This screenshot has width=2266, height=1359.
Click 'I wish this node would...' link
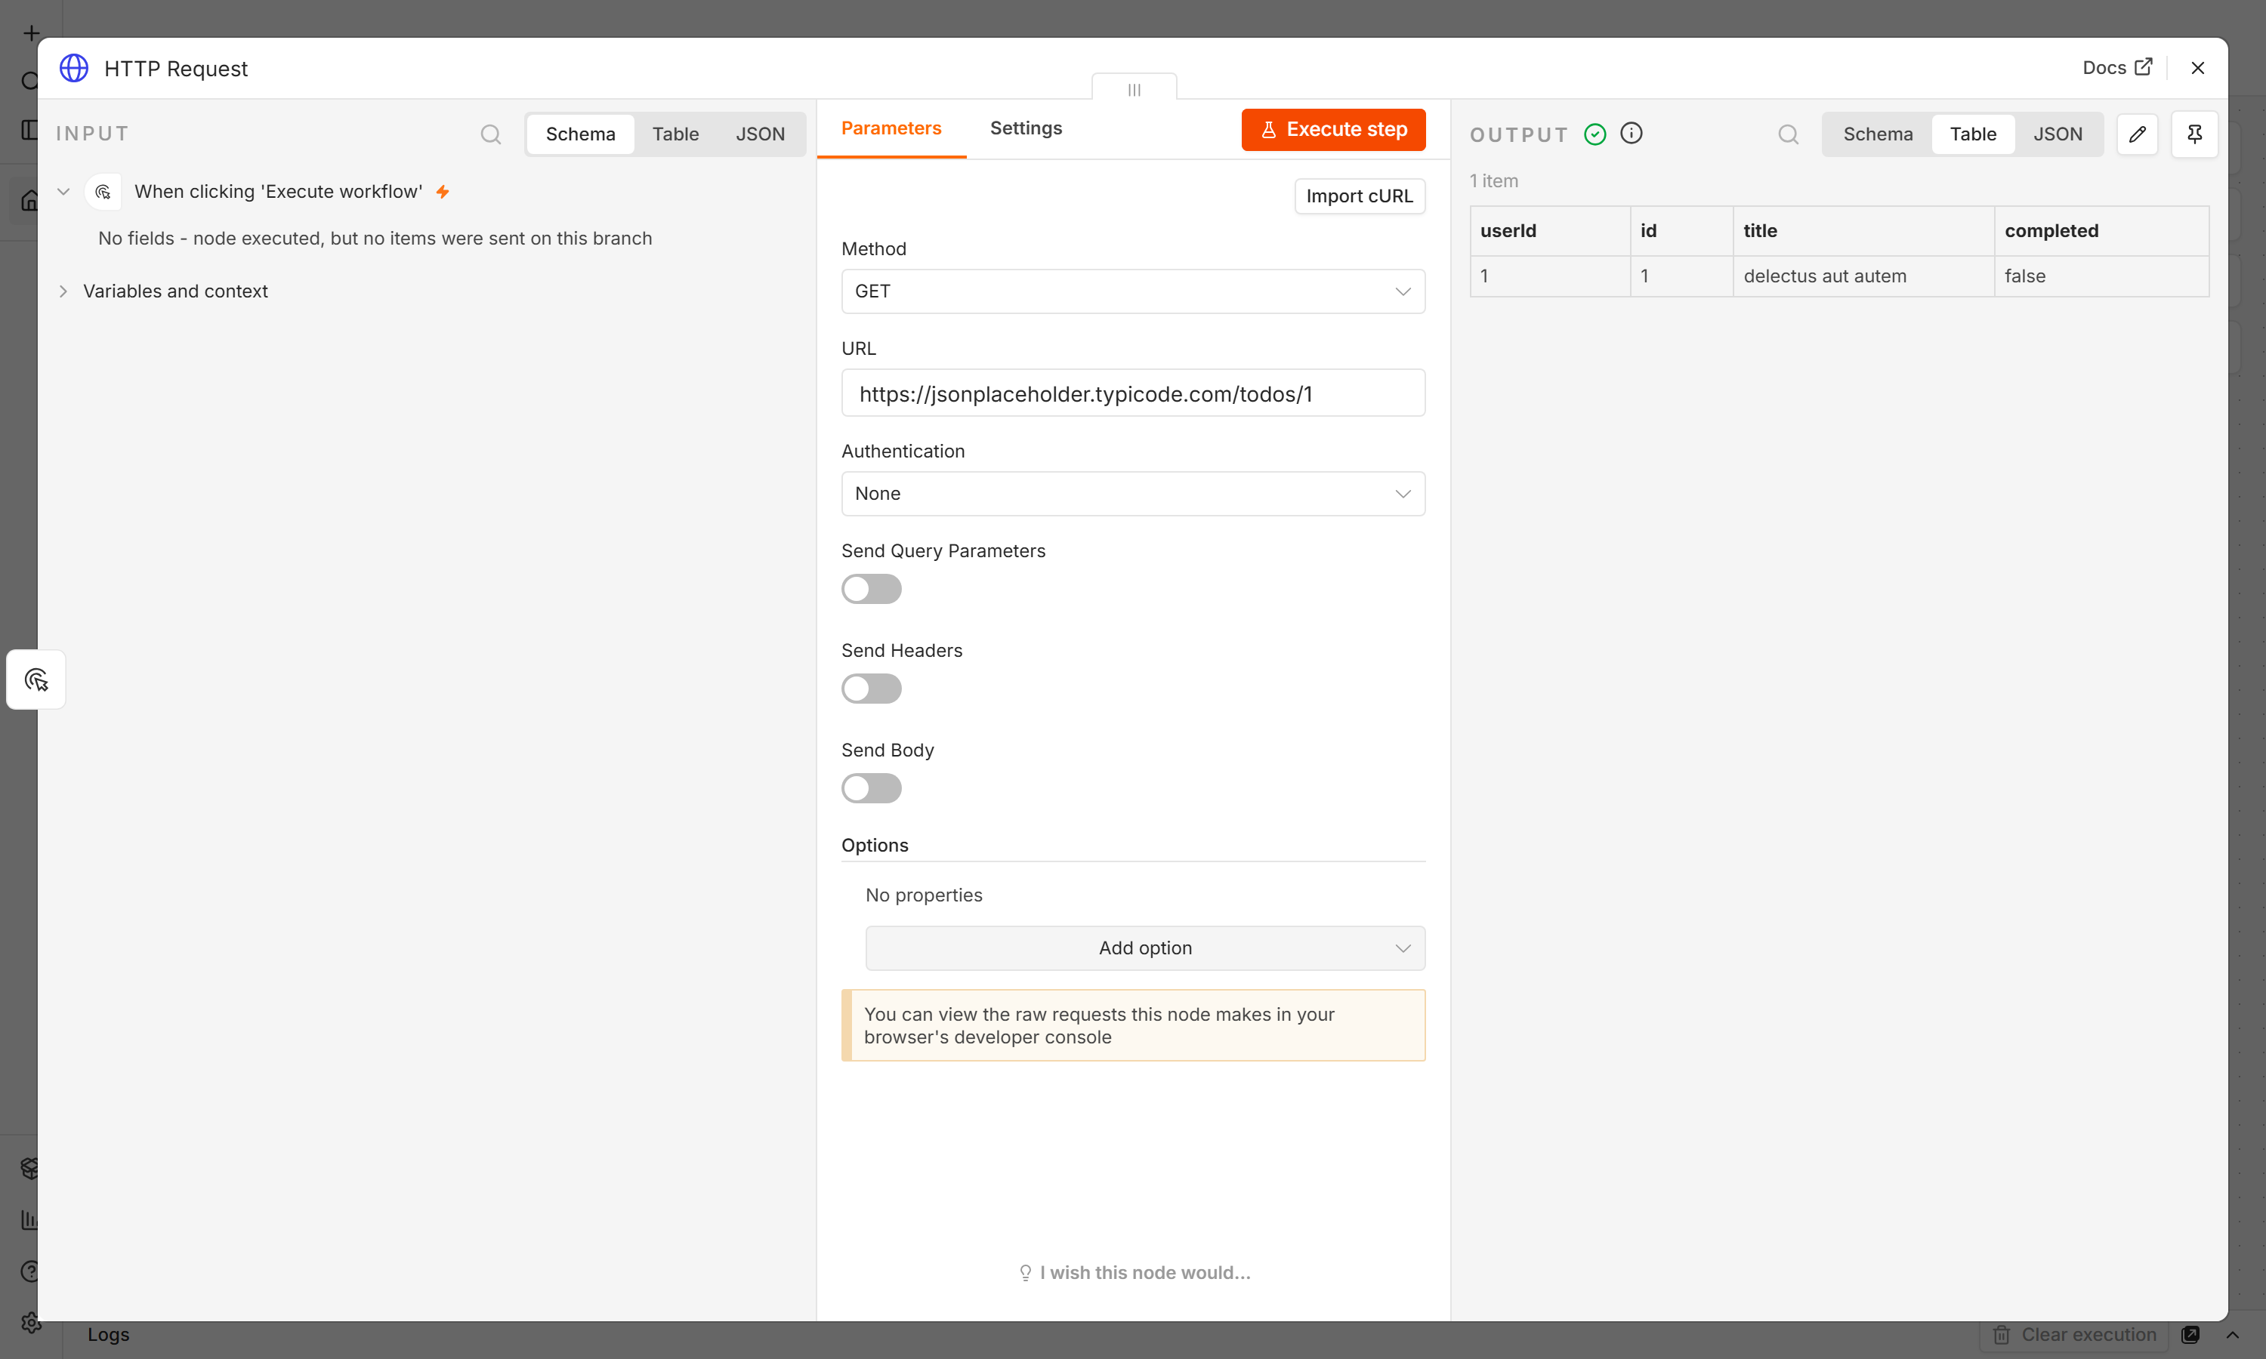(x=1134, y=1273)
